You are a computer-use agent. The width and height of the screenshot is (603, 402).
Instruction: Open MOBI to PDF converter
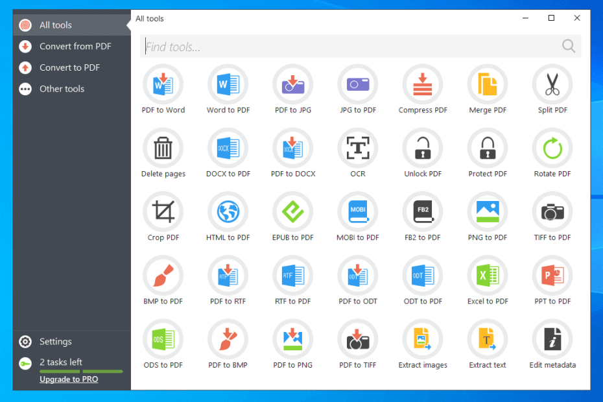point(358,212)
